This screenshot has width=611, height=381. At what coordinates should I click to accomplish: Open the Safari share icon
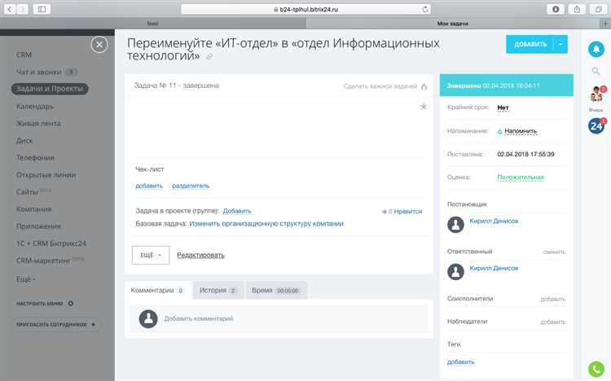[x=577, y=9]
